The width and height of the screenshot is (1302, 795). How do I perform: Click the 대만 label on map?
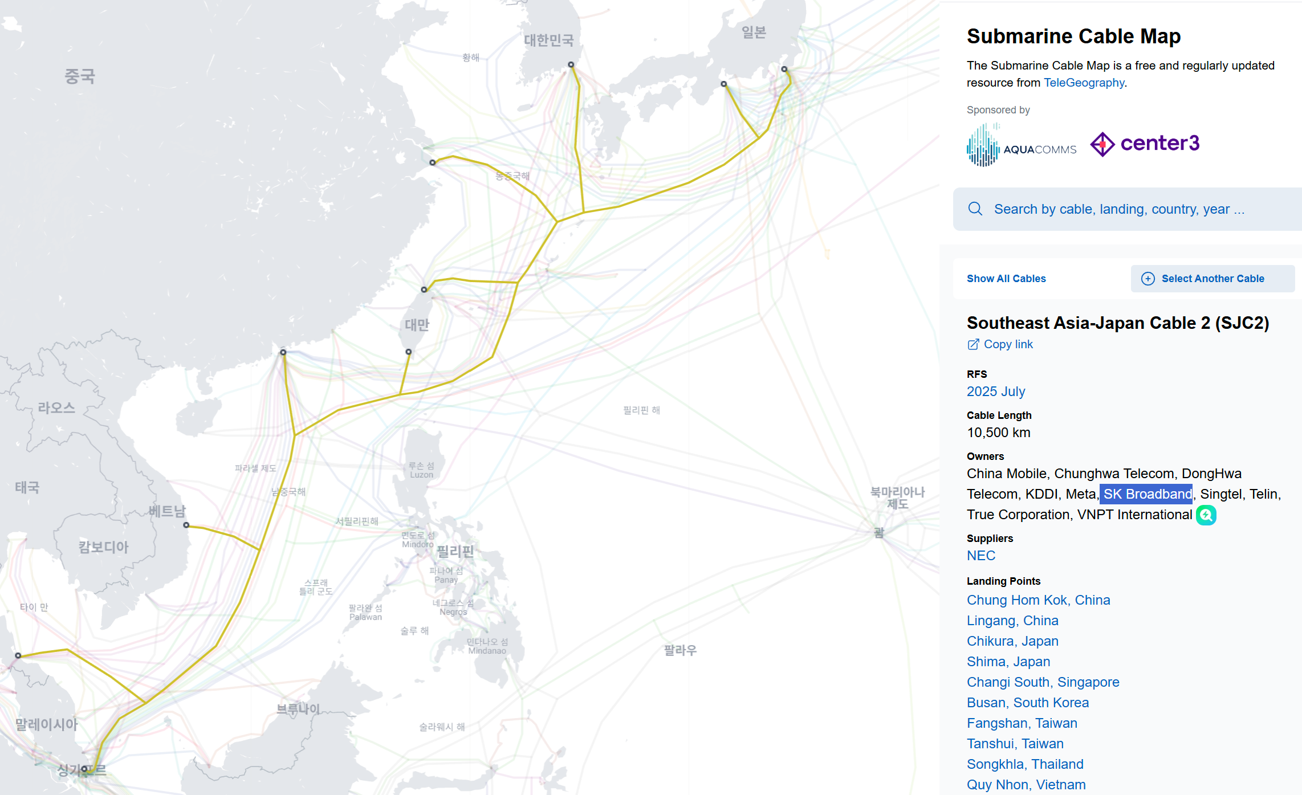pos(417,325)
